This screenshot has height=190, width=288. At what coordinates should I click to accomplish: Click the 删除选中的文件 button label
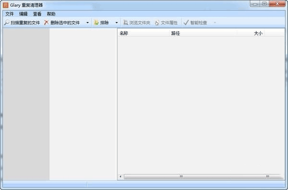coord(65,22)
